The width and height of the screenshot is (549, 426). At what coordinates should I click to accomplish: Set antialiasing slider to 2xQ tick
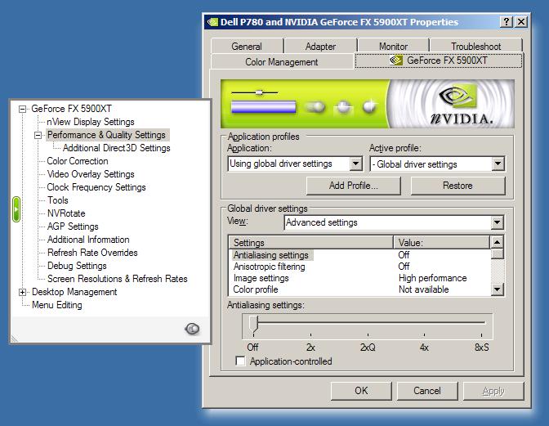[368, 335]
